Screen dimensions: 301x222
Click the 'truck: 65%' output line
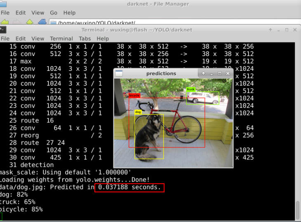tap(18, 202)
